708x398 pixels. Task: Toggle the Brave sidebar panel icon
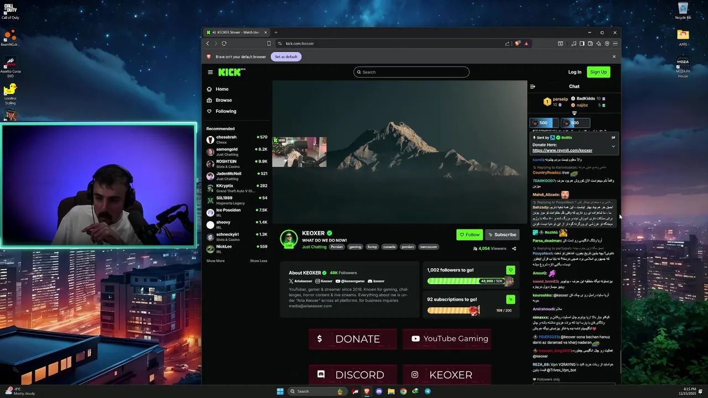click(x=582, y=44)
